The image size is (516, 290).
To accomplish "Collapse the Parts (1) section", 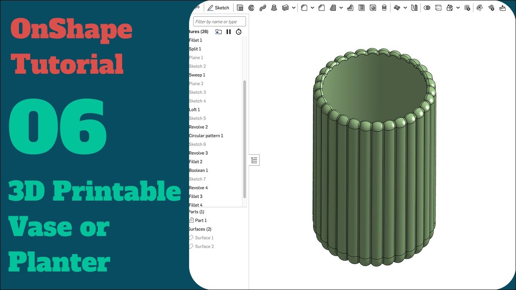I will (x=196, y=212).
